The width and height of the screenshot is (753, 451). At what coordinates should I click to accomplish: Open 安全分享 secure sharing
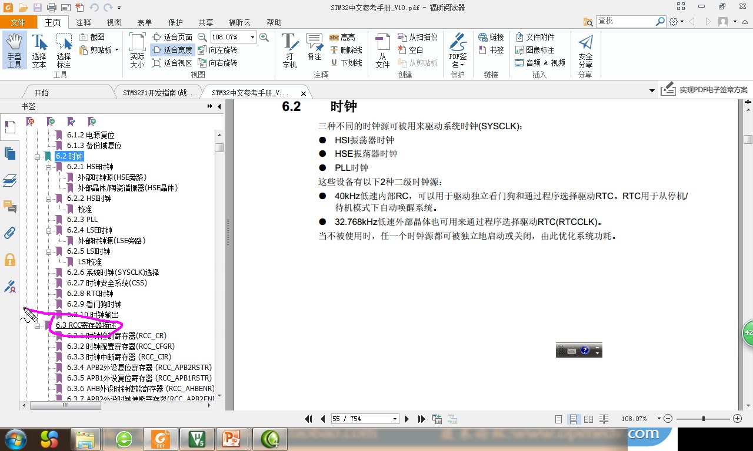click(x=585, y=49)
